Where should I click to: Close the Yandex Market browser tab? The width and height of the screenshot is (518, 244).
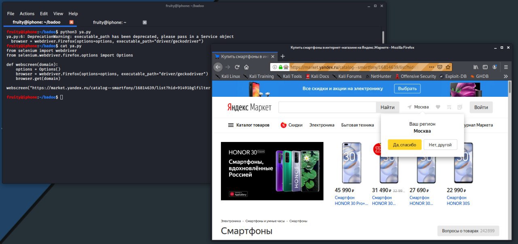pos(273,56)
